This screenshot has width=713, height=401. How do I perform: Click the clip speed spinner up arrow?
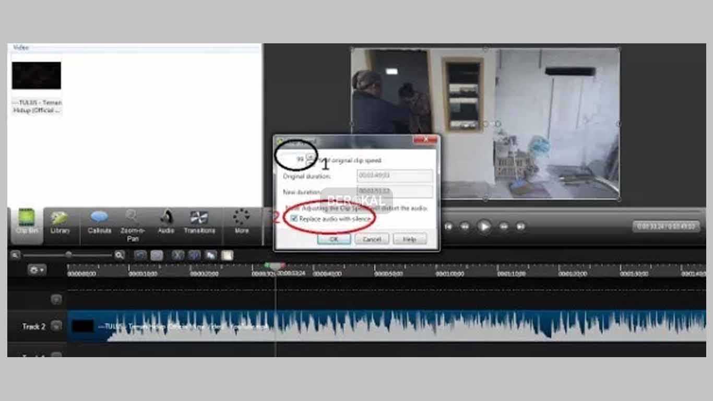311,156
